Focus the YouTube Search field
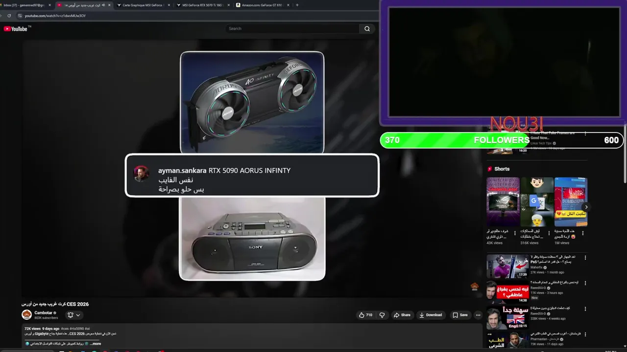 (x=293, y=29)
